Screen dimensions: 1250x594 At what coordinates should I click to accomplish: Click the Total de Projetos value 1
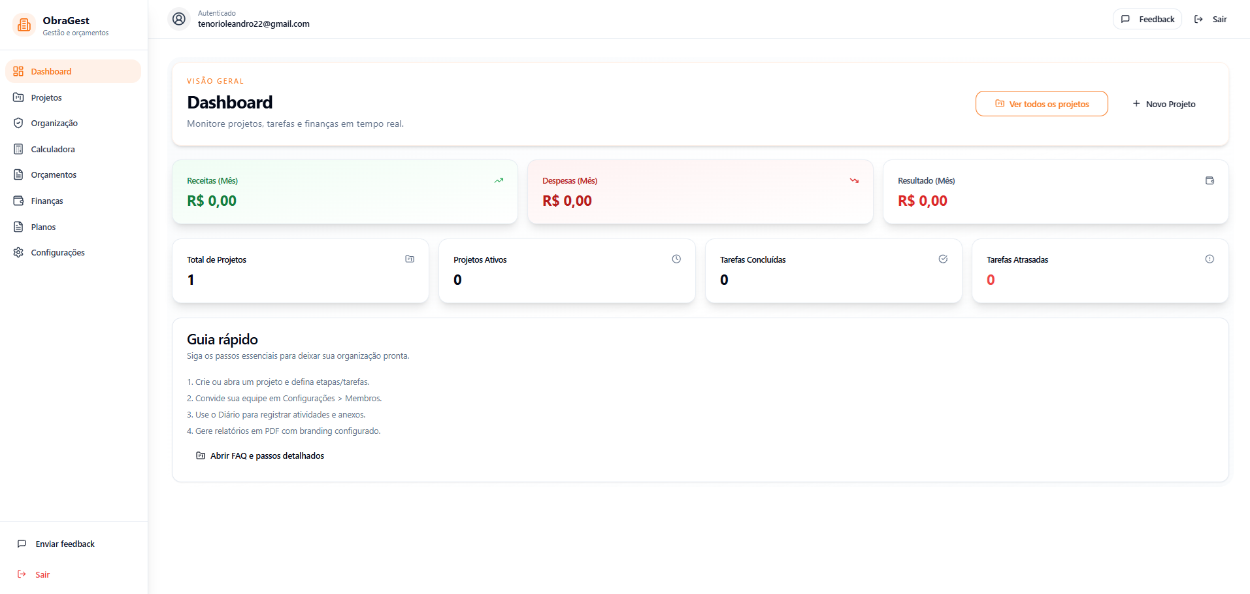(191, 280)
